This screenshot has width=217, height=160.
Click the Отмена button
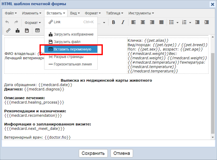[122, 153]
